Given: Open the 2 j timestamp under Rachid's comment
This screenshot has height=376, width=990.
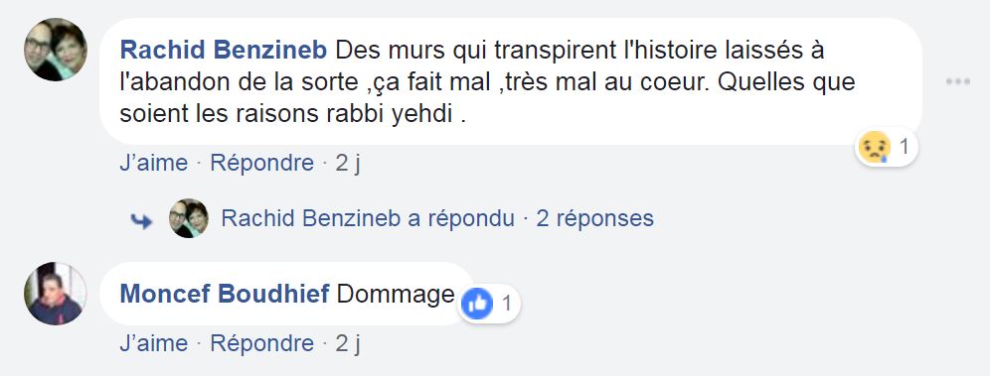Looking at the screenshot, I should 348,163.
